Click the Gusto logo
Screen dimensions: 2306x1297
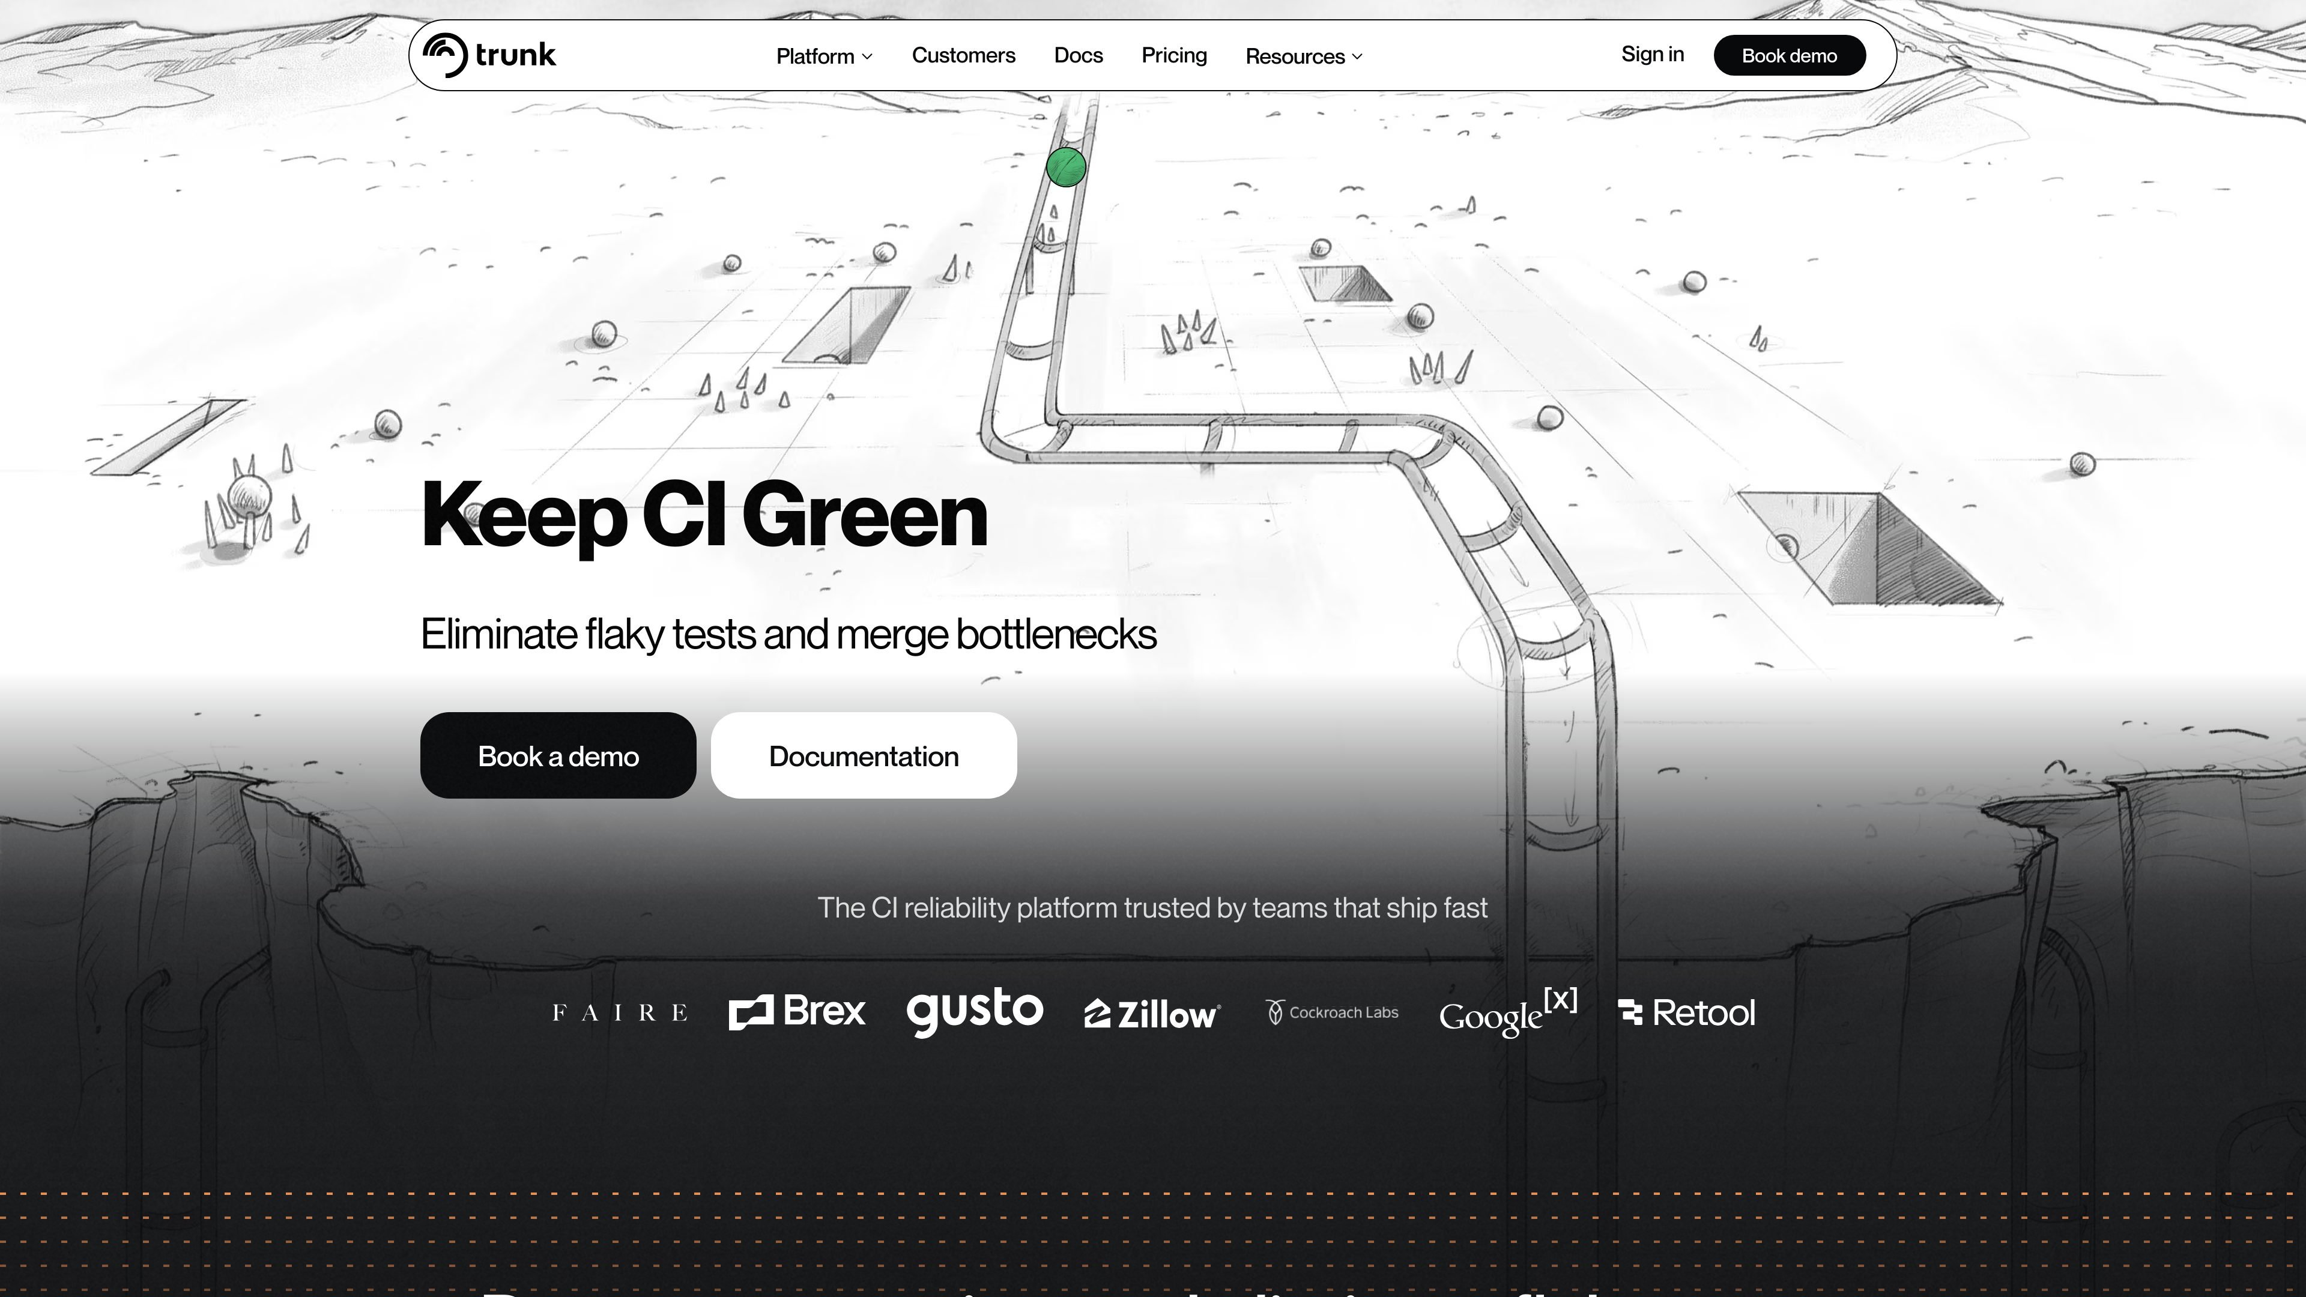click(975, 1012)
